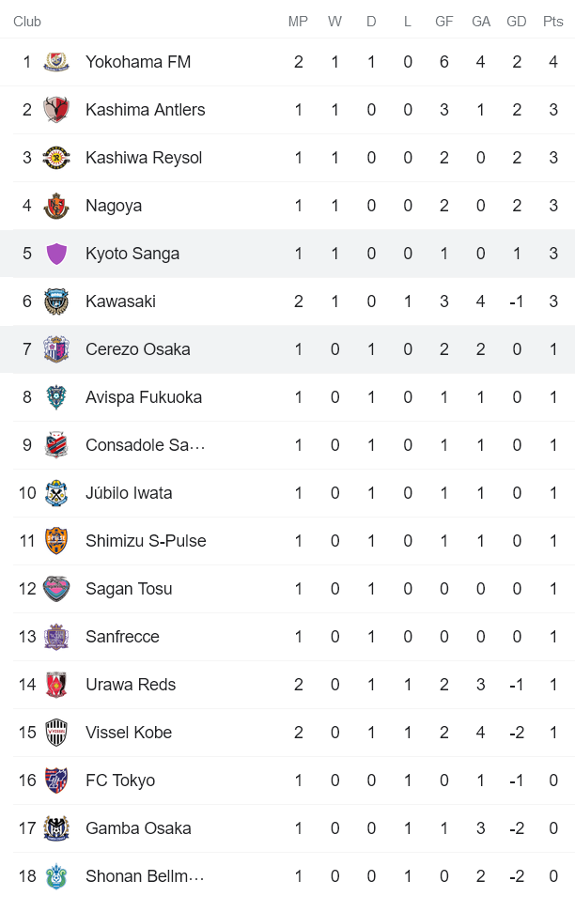The width and height of the screenshot is (575, 912).
Task: Click the Club column header
Action: tap(26, 20)
